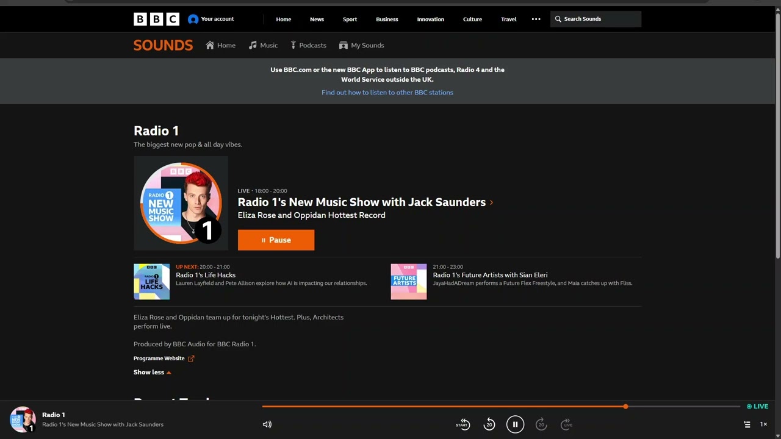Open News in top navigation
Viewport: 781px width, 439px height.
317,19
